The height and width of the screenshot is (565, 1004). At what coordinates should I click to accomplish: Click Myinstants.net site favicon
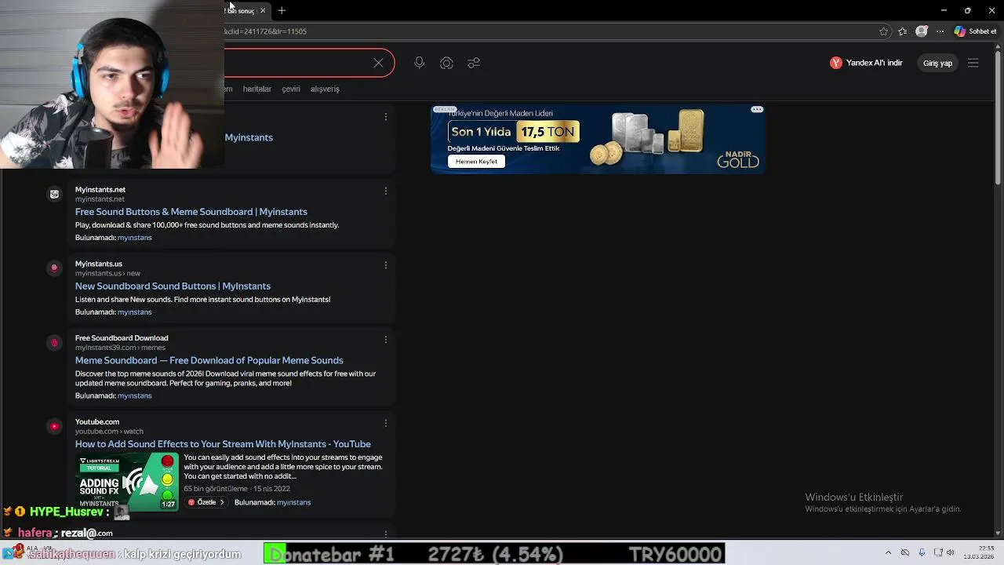pos(54,194)
